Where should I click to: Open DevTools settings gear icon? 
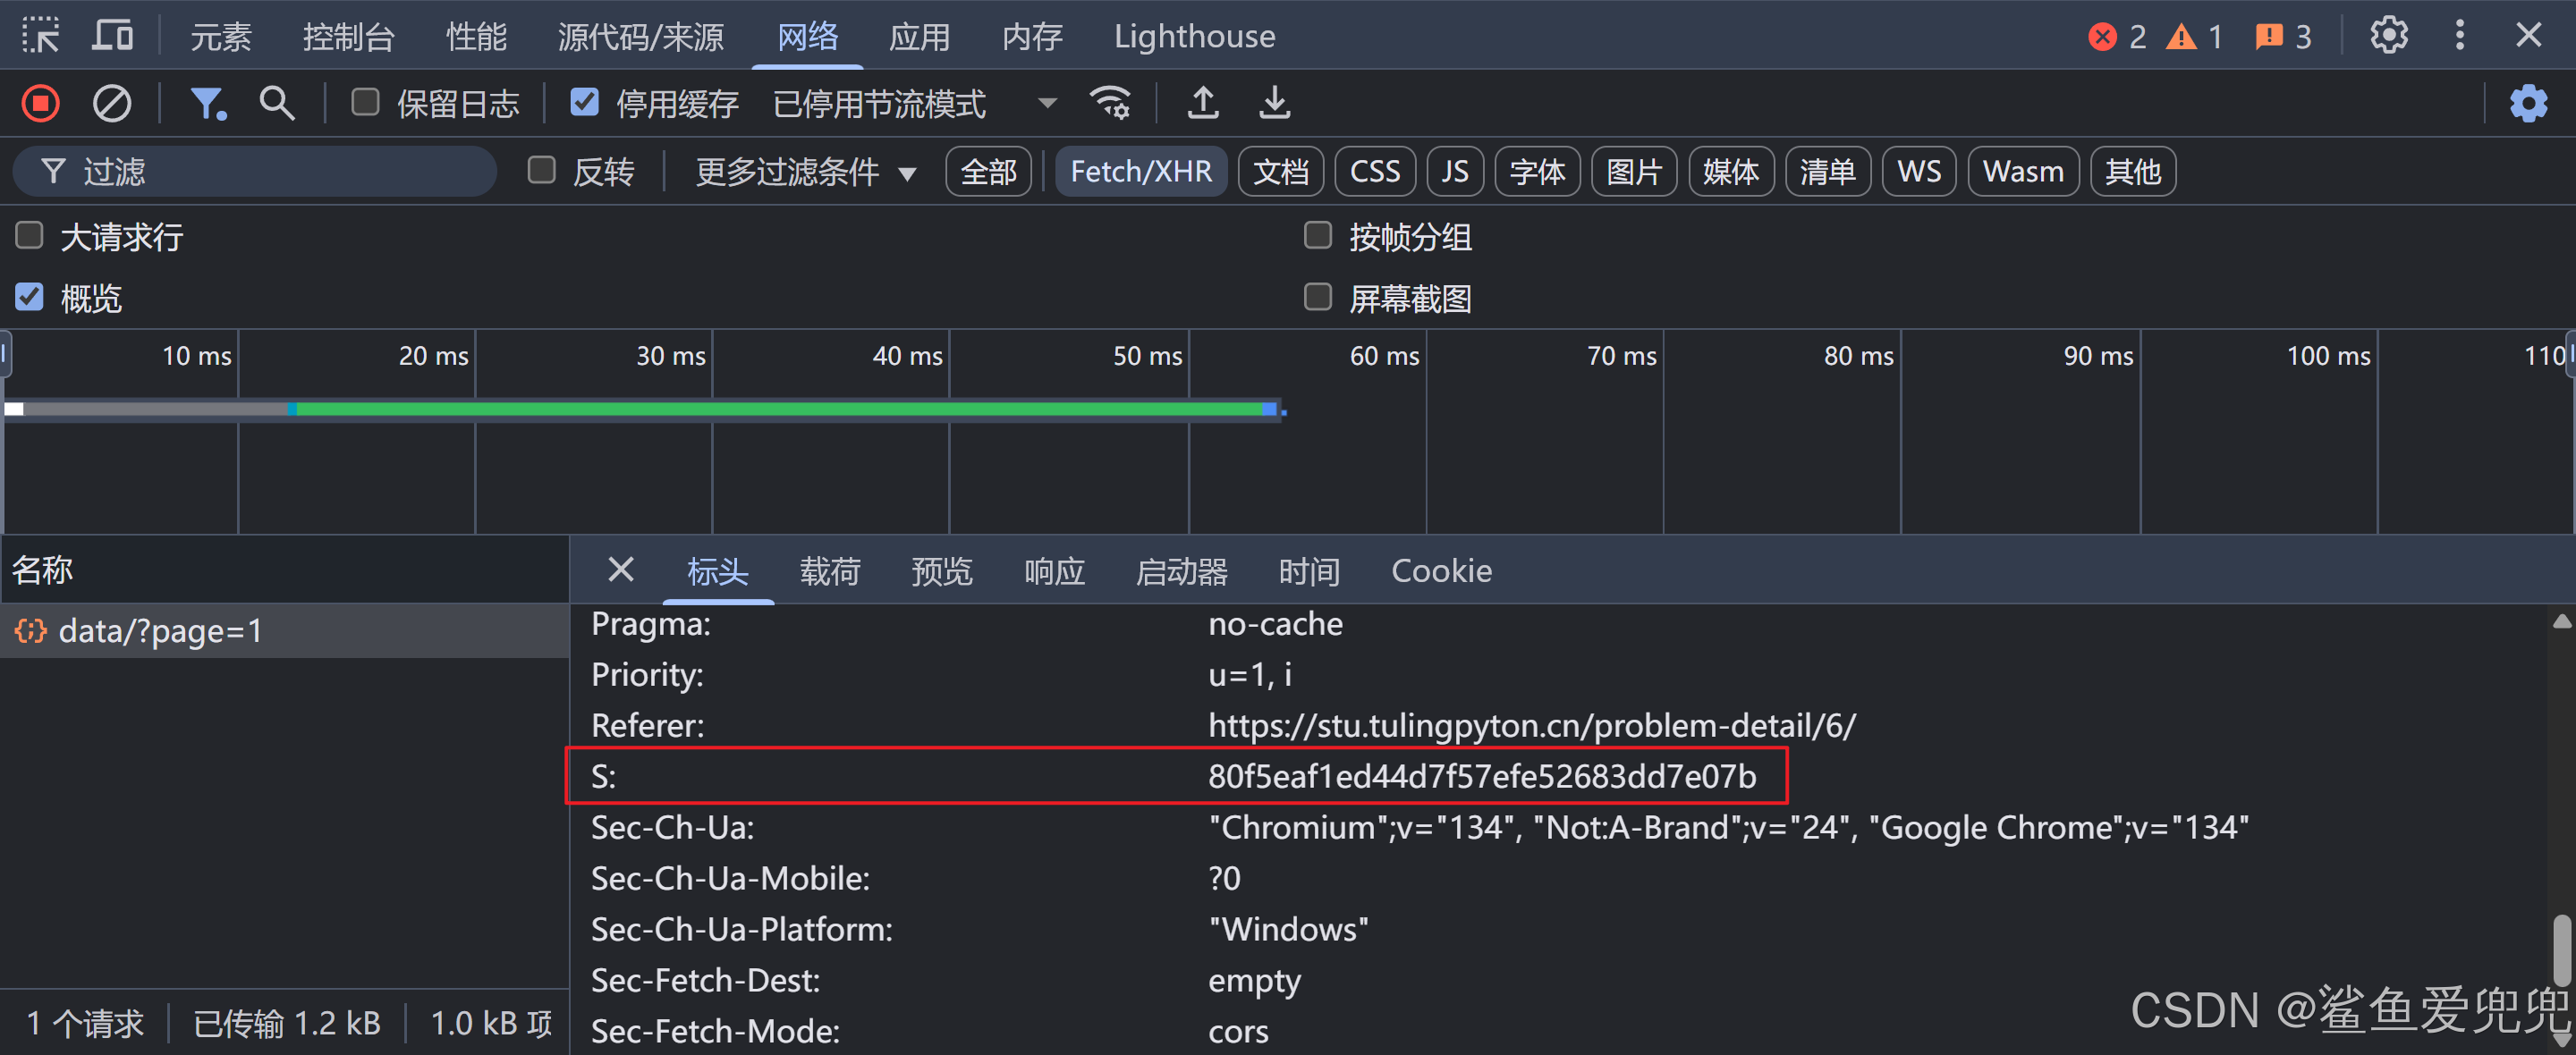(2388, 36)
